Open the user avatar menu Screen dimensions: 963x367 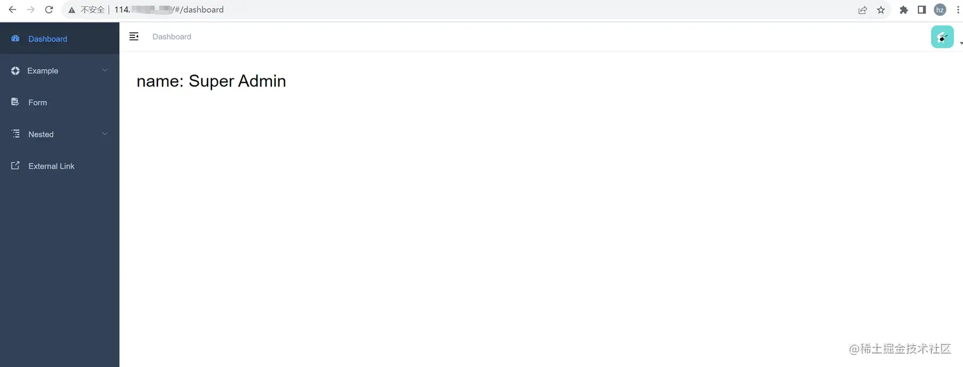coord(942,37)
